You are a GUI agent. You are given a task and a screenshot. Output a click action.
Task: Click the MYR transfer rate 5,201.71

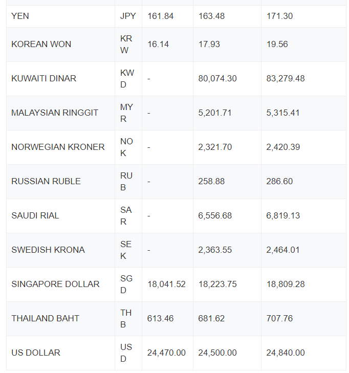[x=215, y=113]
